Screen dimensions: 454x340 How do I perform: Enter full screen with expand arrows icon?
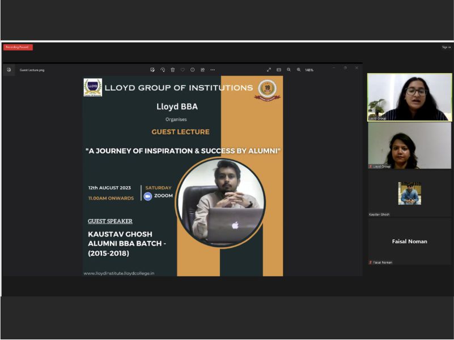269,70
